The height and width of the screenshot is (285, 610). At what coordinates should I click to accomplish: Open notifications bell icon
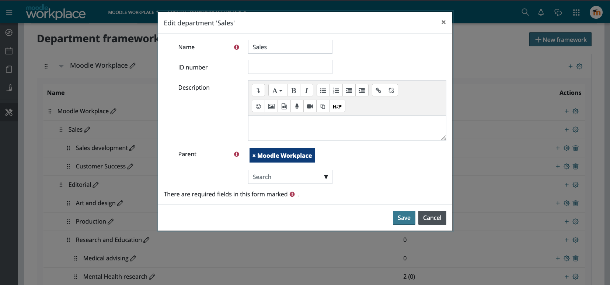[x=541, y=13]
